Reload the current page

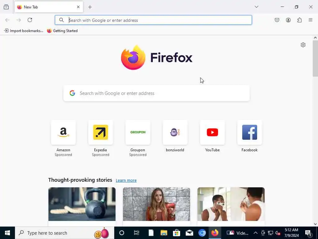coord(30,20)
